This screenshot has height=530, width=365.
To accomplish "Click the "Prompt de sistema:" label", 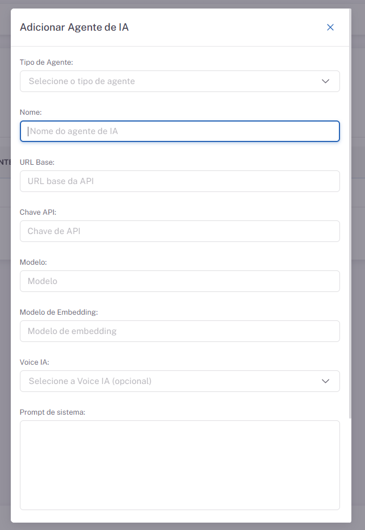I will [x=52, y=412].
